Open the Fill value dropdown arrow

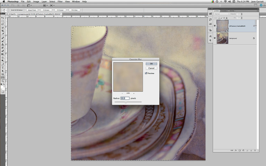tap(241, 18)
